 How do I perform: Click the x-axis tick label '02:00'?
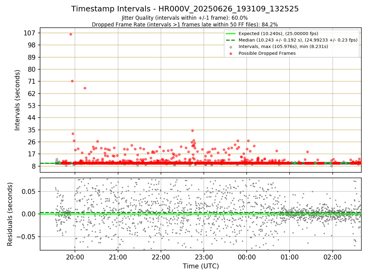(332, 257)
